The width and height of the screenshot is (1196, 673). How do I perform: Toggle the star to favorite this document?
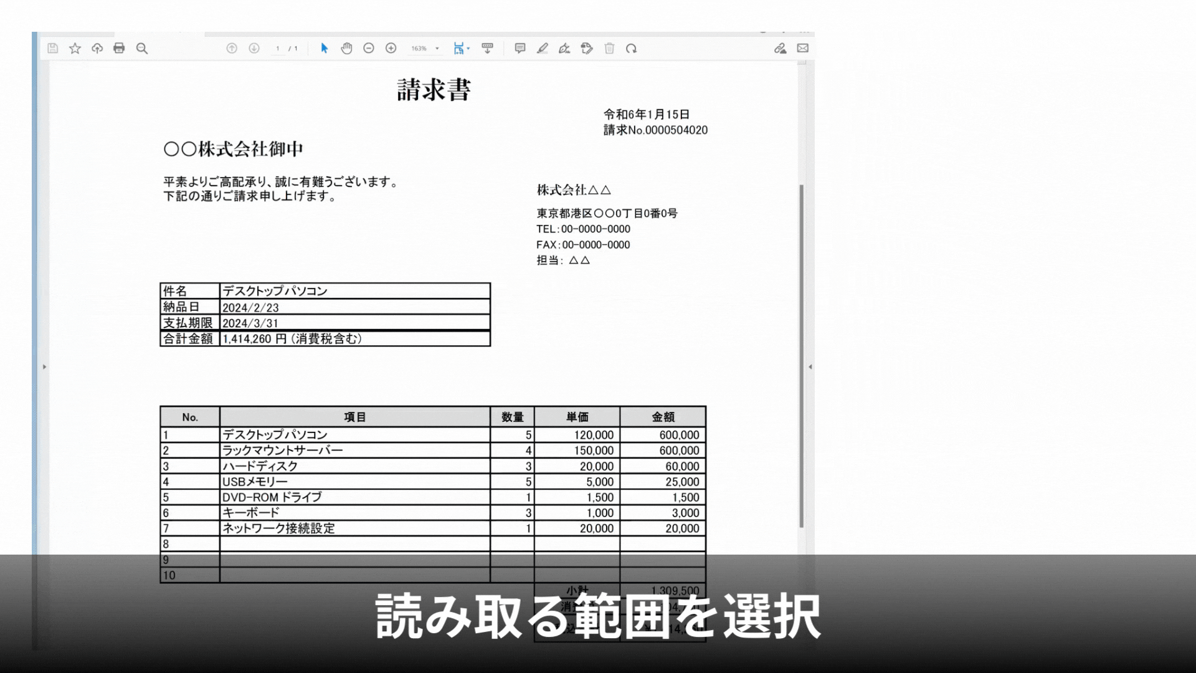click(x=75, y=48)
